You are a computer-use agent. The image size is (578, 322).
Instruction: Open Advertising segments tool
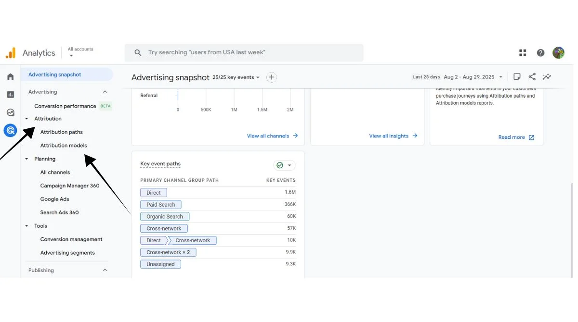pos(67,253)
